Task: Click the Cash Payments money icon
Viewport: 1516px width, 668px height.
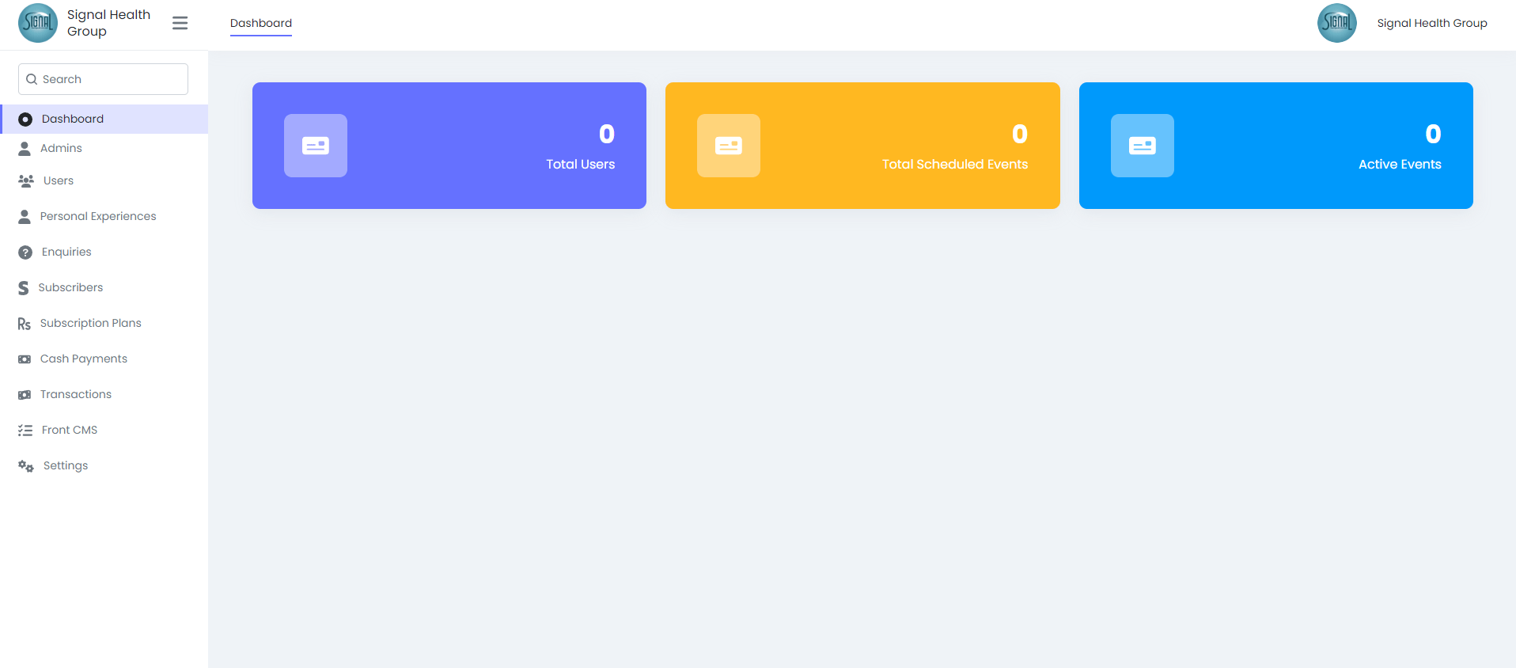Action: 25,359
